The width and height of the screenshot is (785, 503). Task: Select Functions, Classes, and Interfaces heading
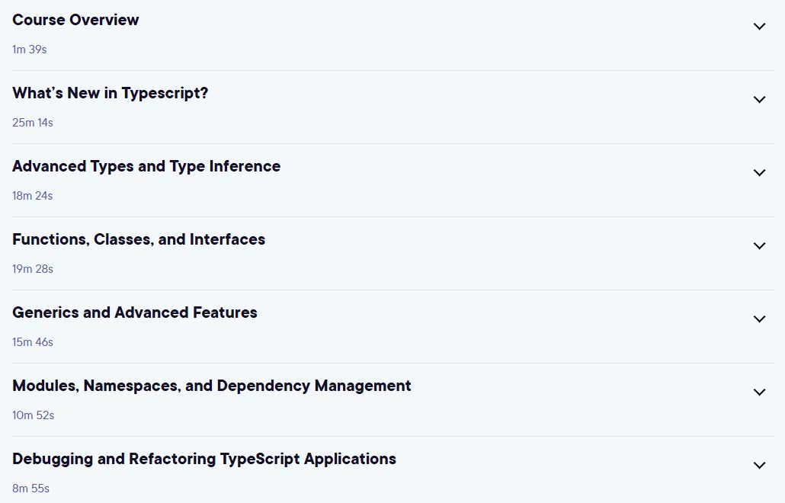click(x=139, y=239)
